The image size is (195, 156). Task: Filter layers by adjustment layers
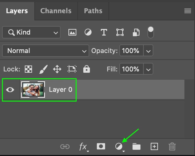point(88,32)
